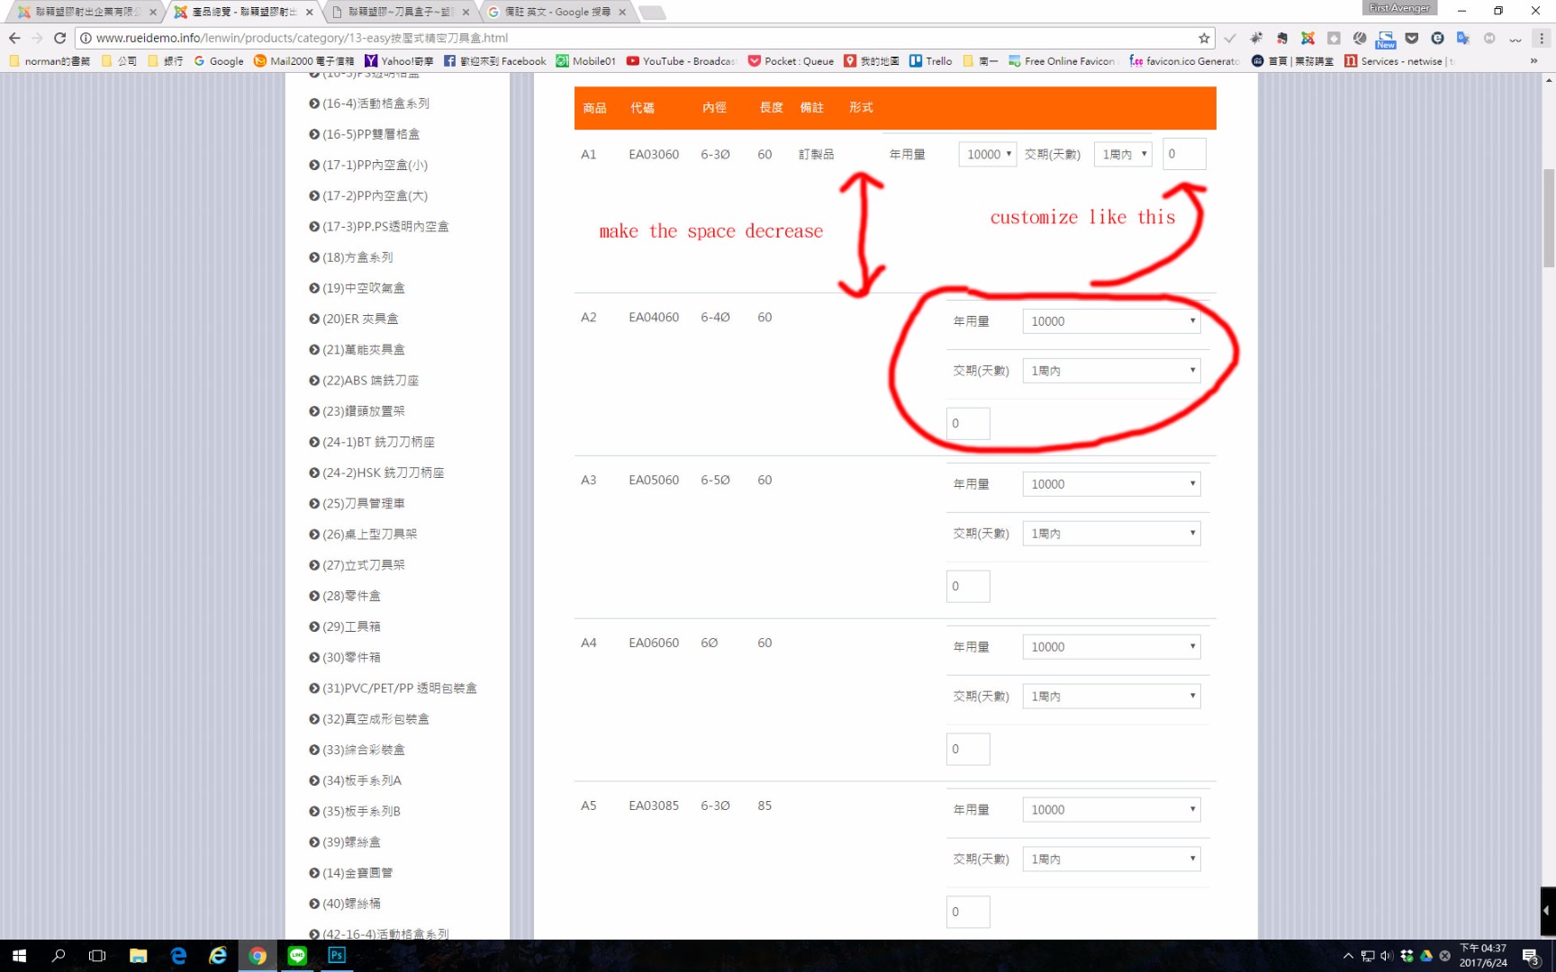The image size is (1556, 972).
Task: Switch to Chrome on the taskbar
Action: (x=258, y=956)
